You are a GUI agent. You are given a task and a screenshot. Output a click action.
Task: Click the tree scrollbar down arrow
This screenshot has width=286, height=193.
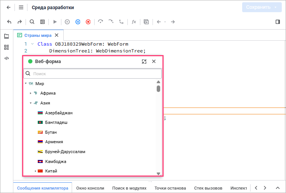[x=159, y=174]
